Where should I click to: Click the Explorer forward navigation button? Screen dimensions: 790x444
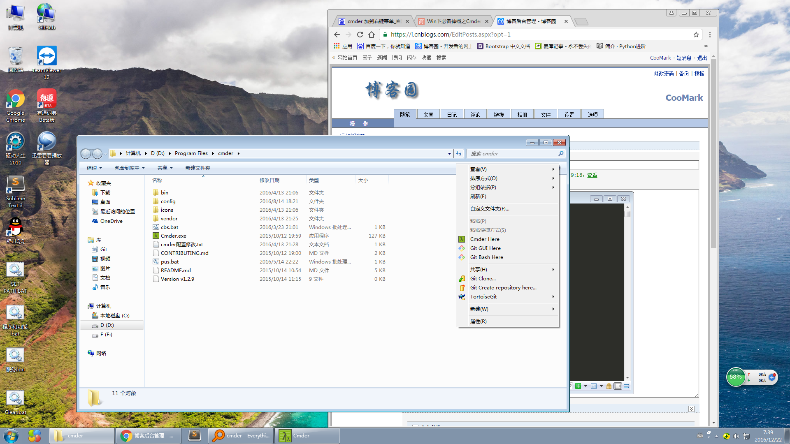[97, 154]
